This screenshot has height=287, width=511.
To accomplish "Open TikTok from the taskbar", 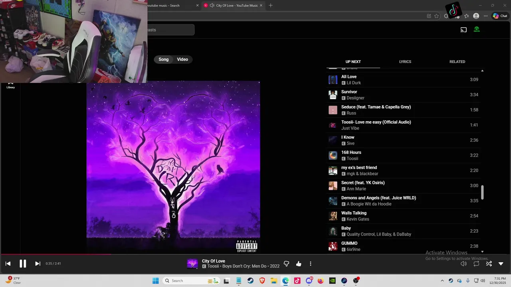I will [297, 281].
